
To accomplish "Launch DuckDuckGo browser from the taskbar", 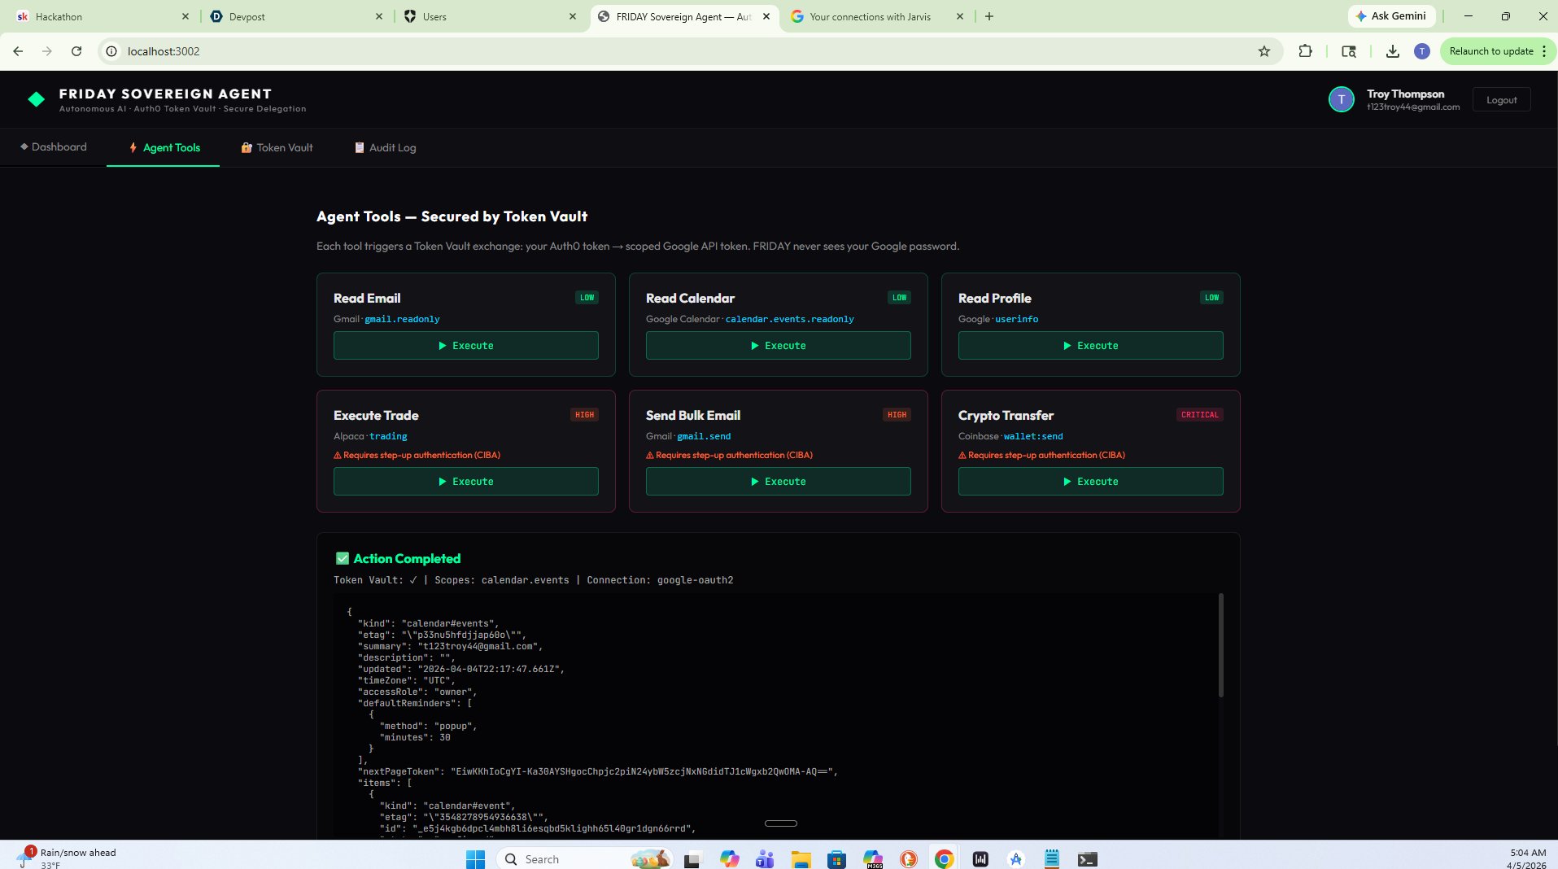I will point(909,859).
